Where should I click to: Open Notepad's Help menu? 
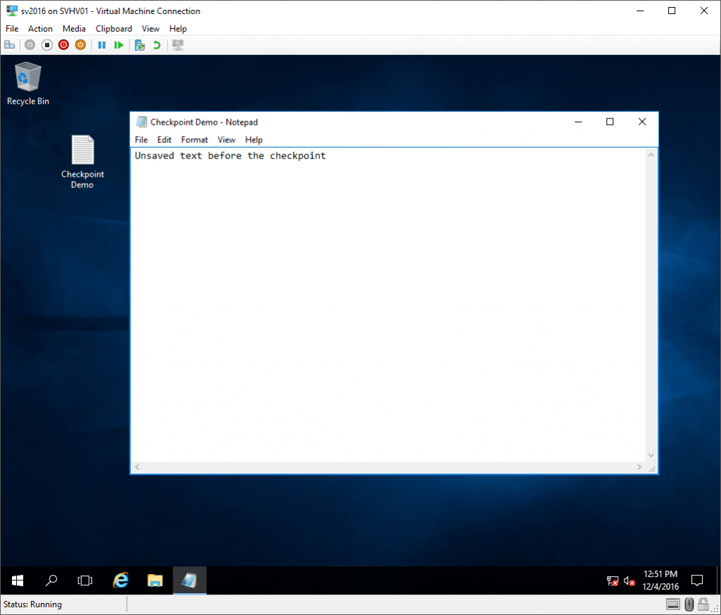pos(253,139)
